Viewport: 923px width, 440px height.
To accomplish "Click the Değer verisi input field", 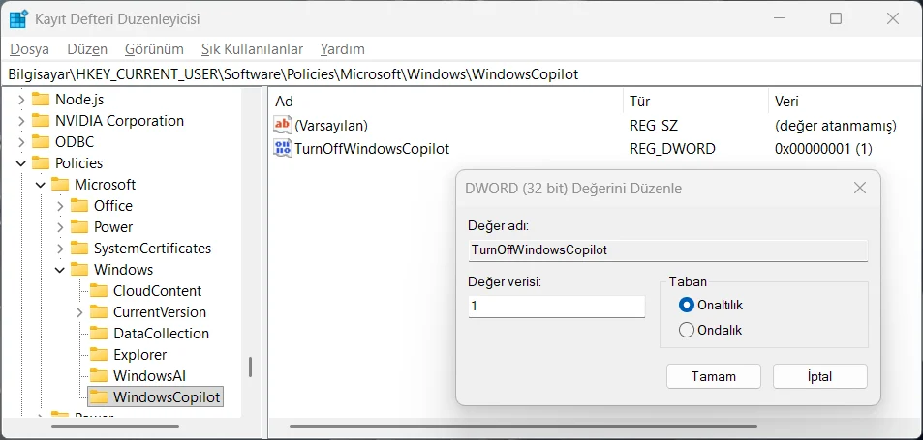I will coord(556,306).
